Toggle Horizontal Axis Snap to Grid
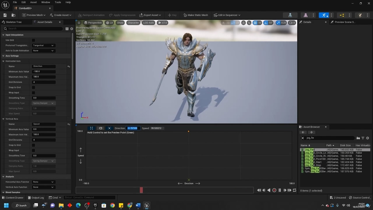 (x=33, y=87)
